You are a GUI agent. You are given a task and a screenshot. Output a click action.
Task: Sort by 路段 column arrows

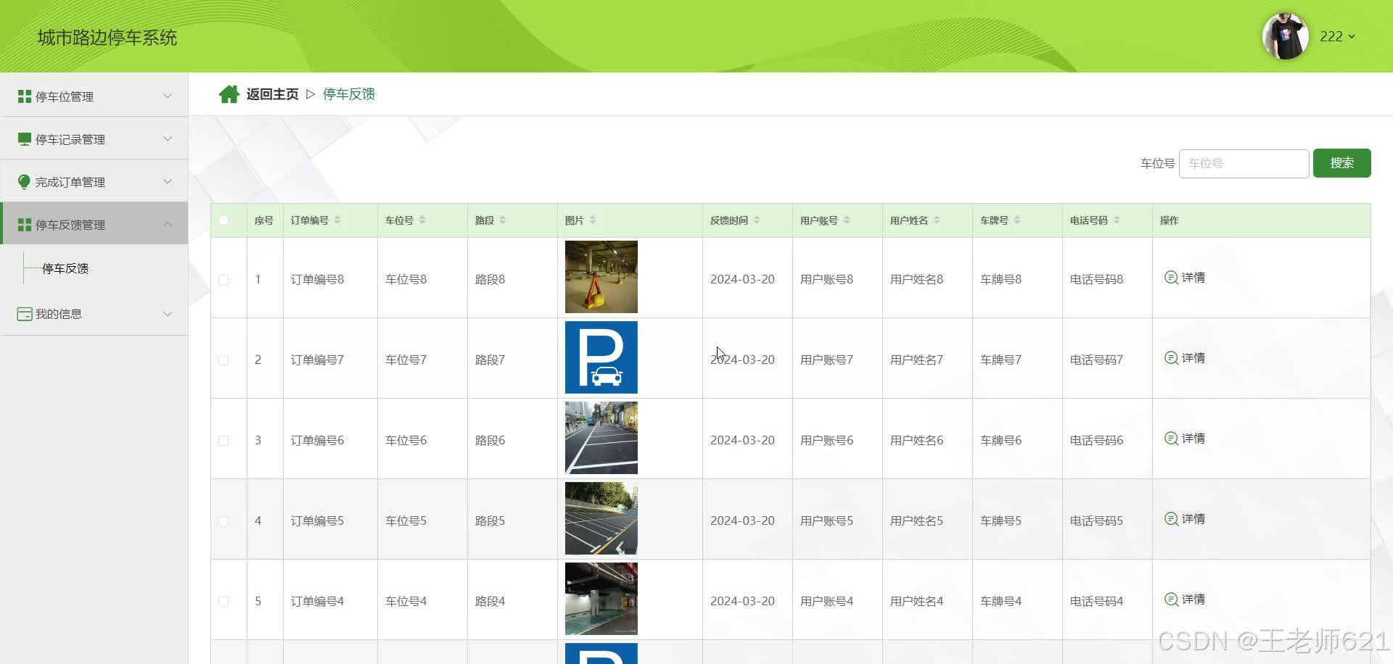coord(503,220)
